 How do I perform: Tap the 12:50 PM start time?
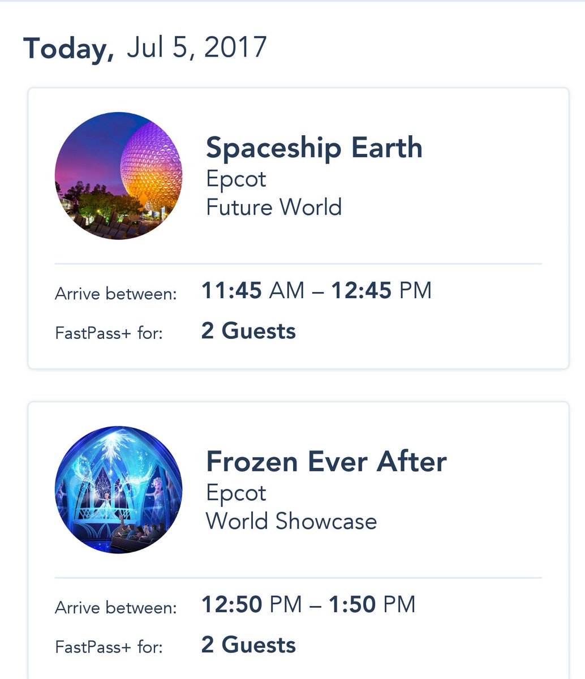(252, 604)
